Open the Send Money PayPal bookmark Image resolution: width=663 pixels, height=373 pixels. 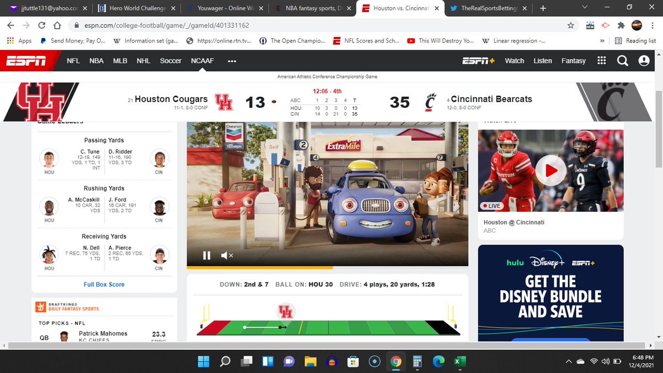(x=72, y=41)
